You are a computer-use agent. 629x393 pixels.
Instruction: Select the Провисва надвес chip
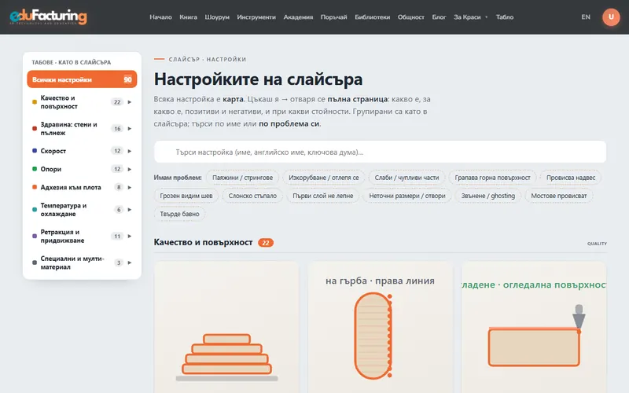click(x=571, y=178)
